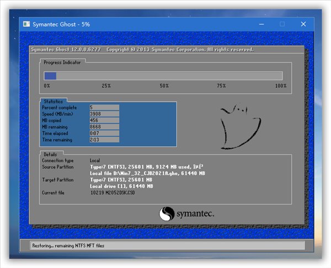Click the 'Symantec Ghost - 5%' window title
This screenshot has height=268, width=331.
61,24
